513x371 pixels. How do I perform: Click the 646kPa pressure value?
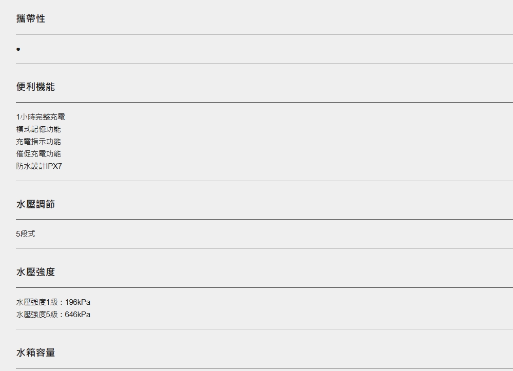(x=77, y=315)
